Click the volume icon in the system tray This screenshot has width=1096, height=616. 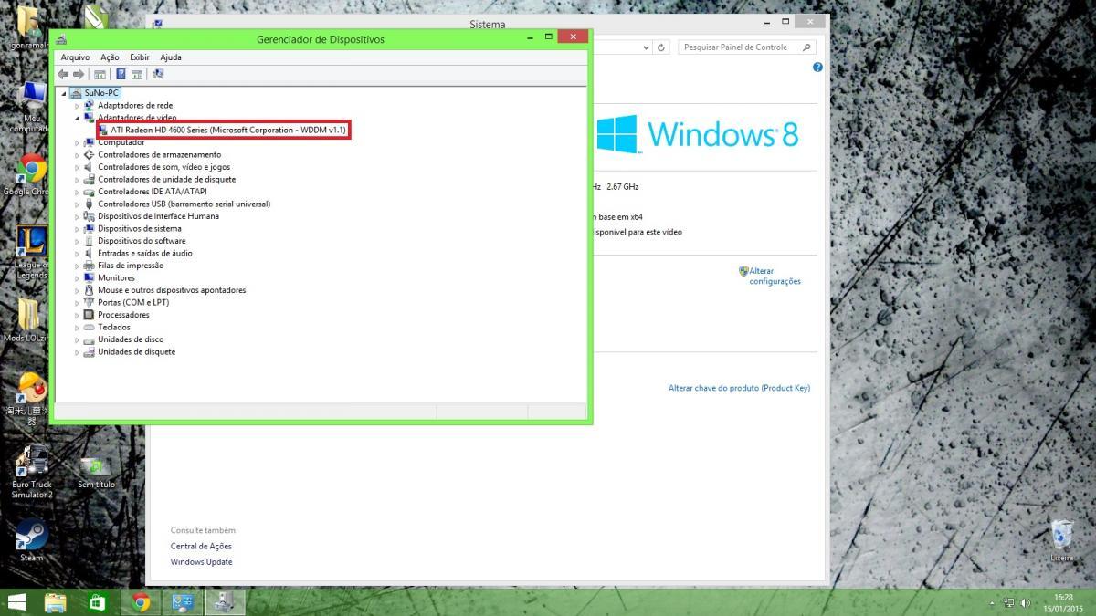1026,603
